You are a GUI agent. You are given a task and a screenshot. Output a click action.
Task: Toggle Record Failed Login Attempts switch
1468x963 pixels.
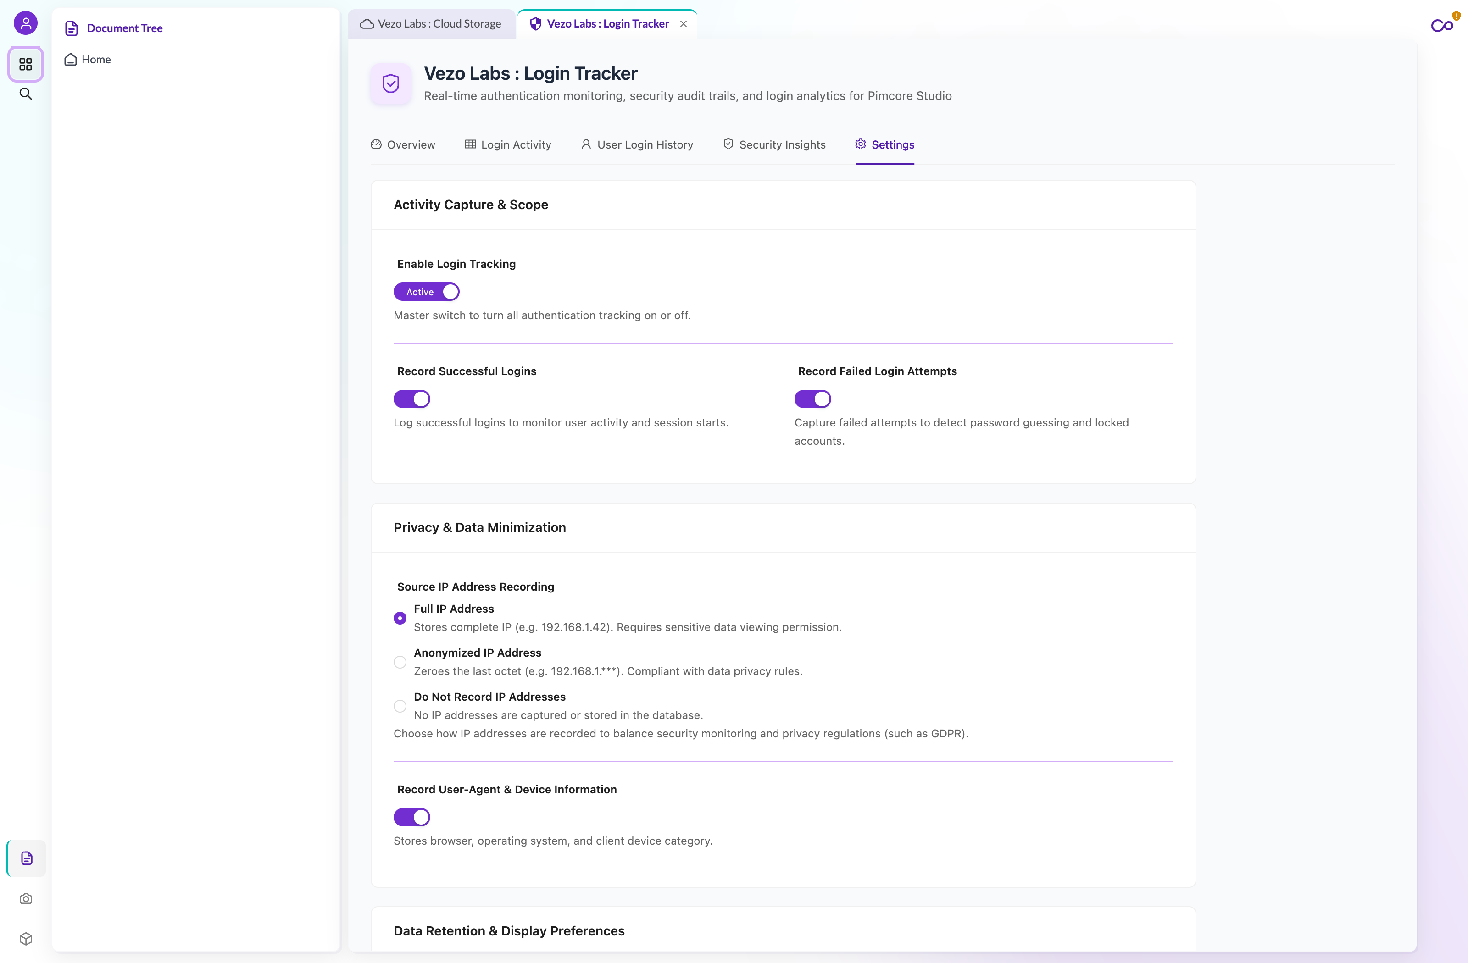812,399
